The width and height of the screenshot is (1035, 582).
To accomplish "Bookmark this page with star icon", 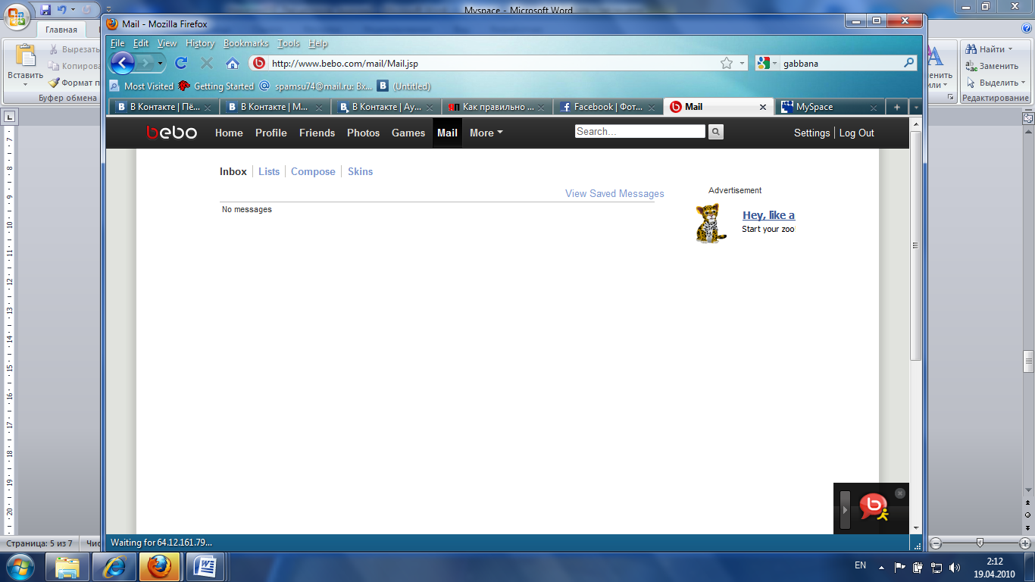I will pos(727,63).
